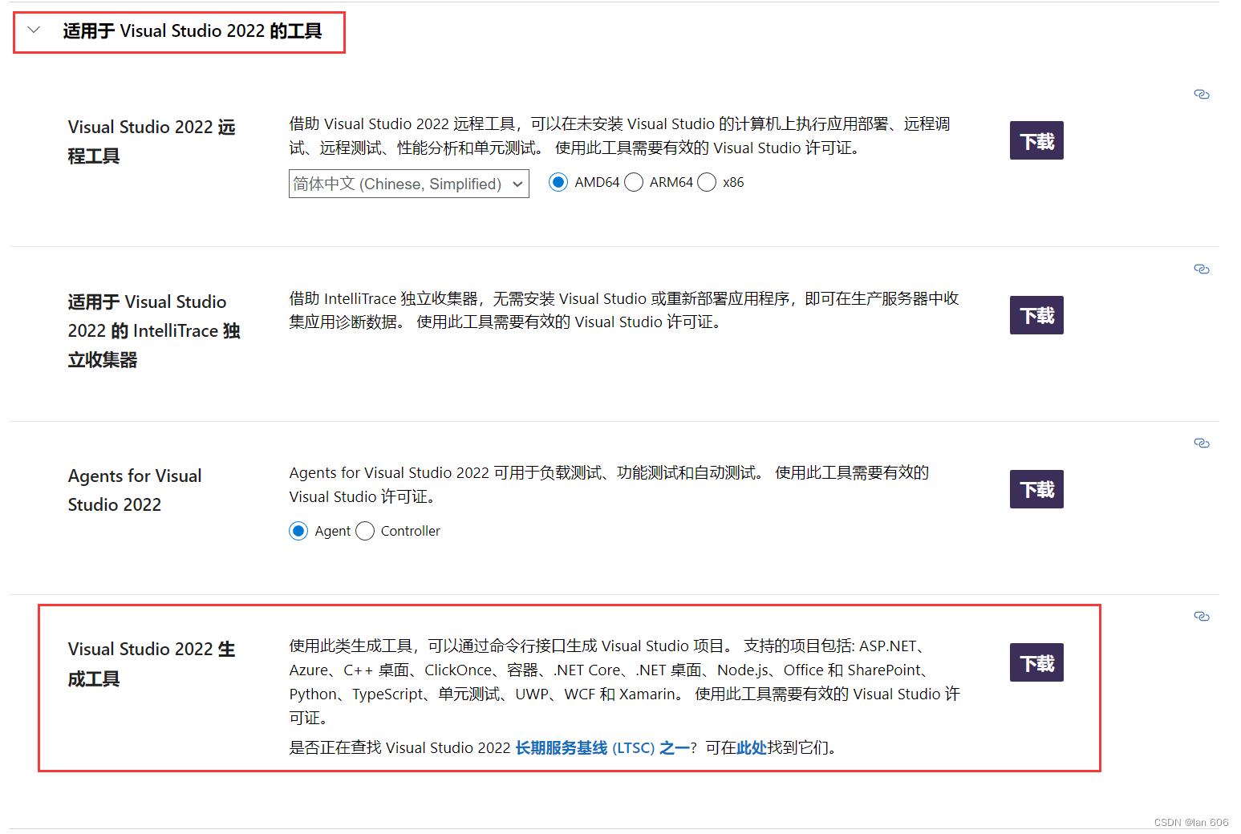Select the ARM64 architecture radio button
1241x834 pixels.
click(x=634, y=182)
